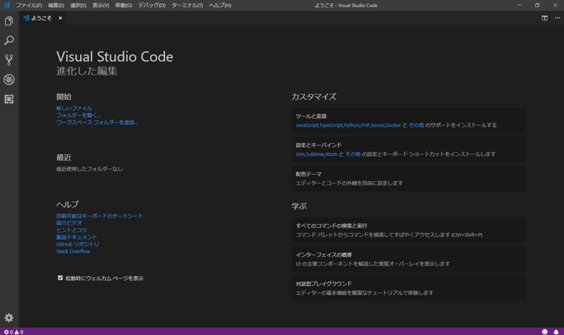The width and height of the screenshot is (564, 335).
Task: Click the Atom keybinding link
Action: [331, 154]
